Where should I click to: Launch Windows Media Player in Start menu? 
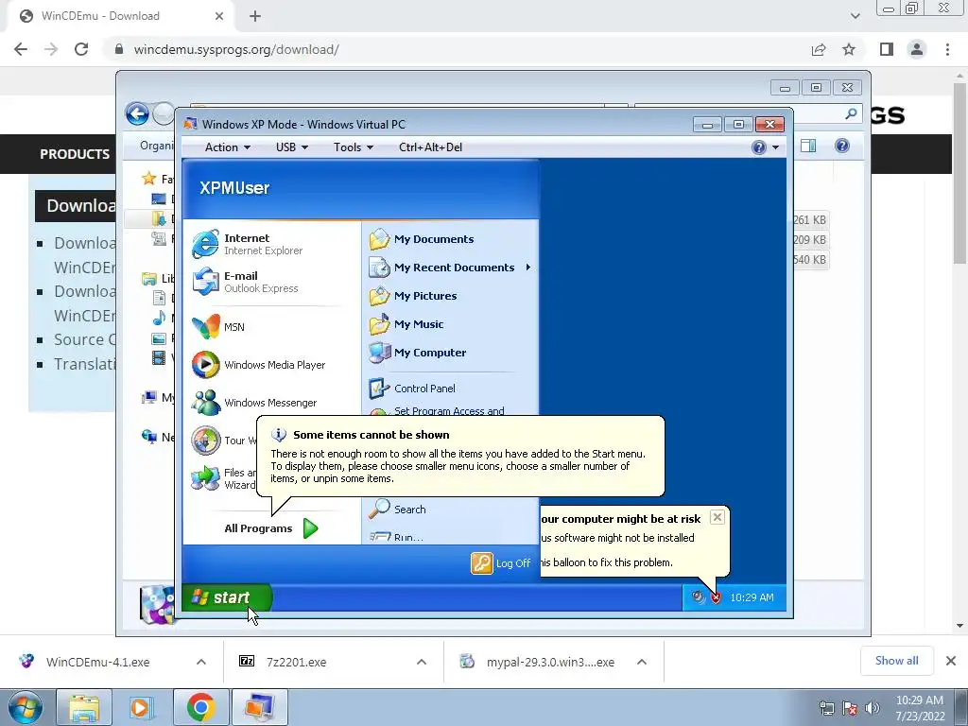[259, 365]
